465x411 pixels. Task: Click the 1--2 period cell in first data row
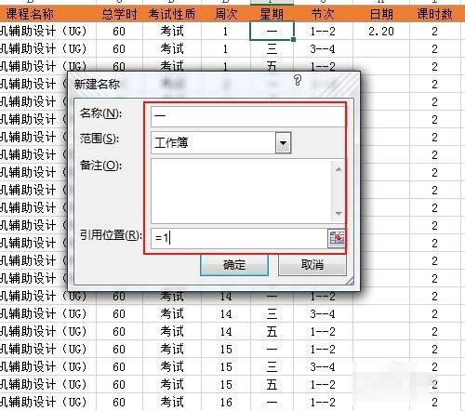(x=323, y=32)
